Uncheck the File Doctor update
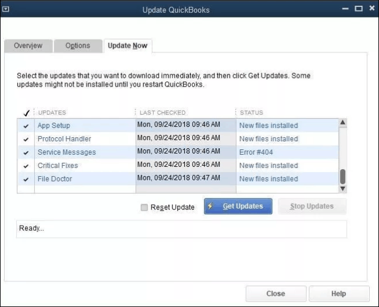Image resolution: width=379 pixels, height=307 pixels. pos(26,180)
